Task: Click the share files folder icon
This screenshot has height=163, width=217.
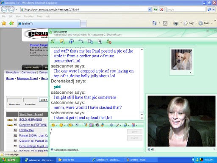Action: pyautogui.click(x=62, y=41)
